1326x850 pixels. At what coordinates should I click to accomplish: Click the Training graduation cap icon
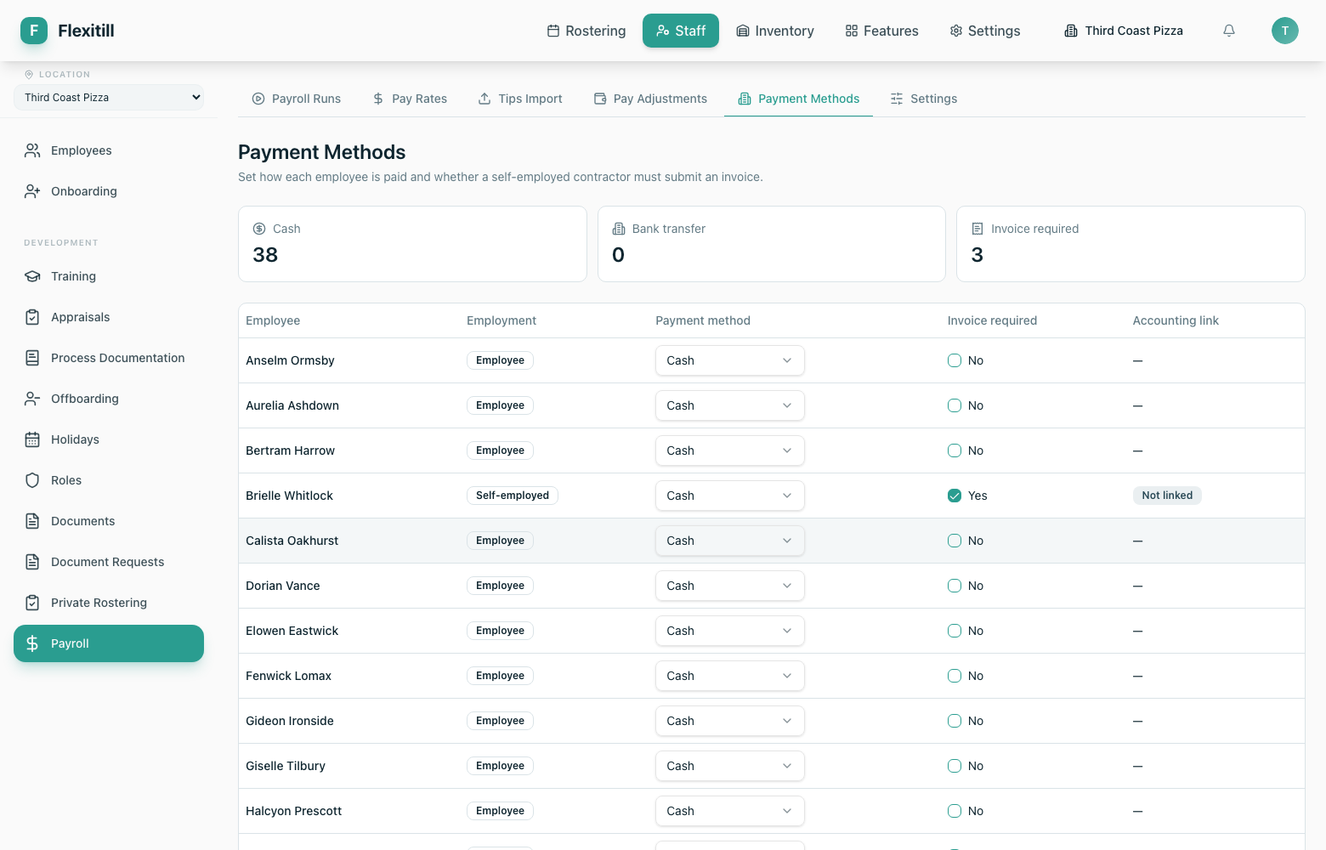(x=32, y=276)
